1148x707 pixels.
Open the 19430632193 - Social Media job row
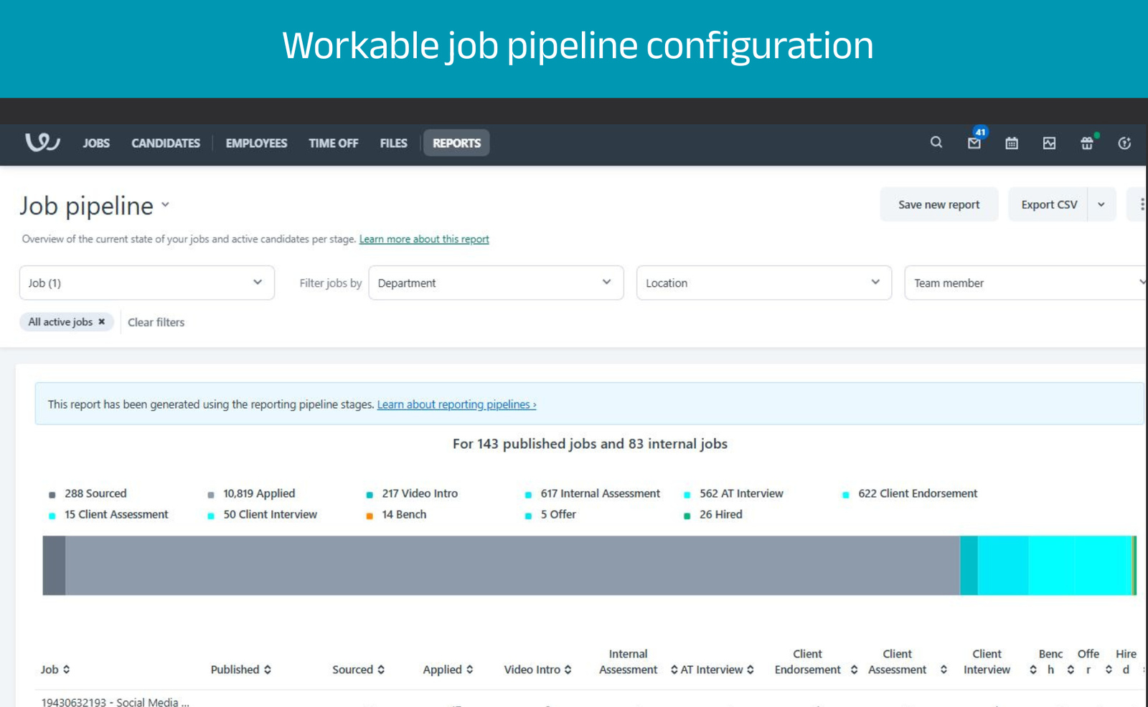(116, 702)
